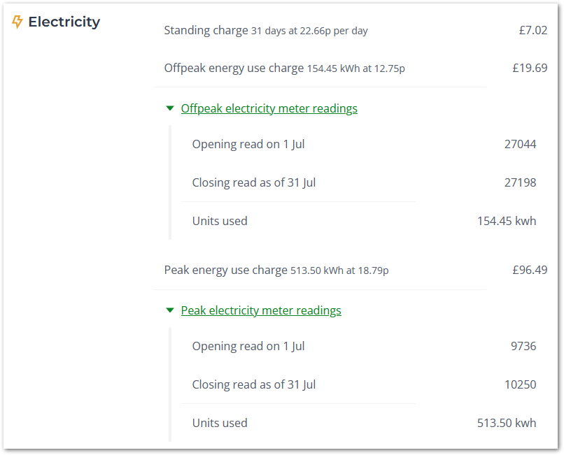Click the peak closing read value 10250
564x455 pixels.
pos(520,384)
